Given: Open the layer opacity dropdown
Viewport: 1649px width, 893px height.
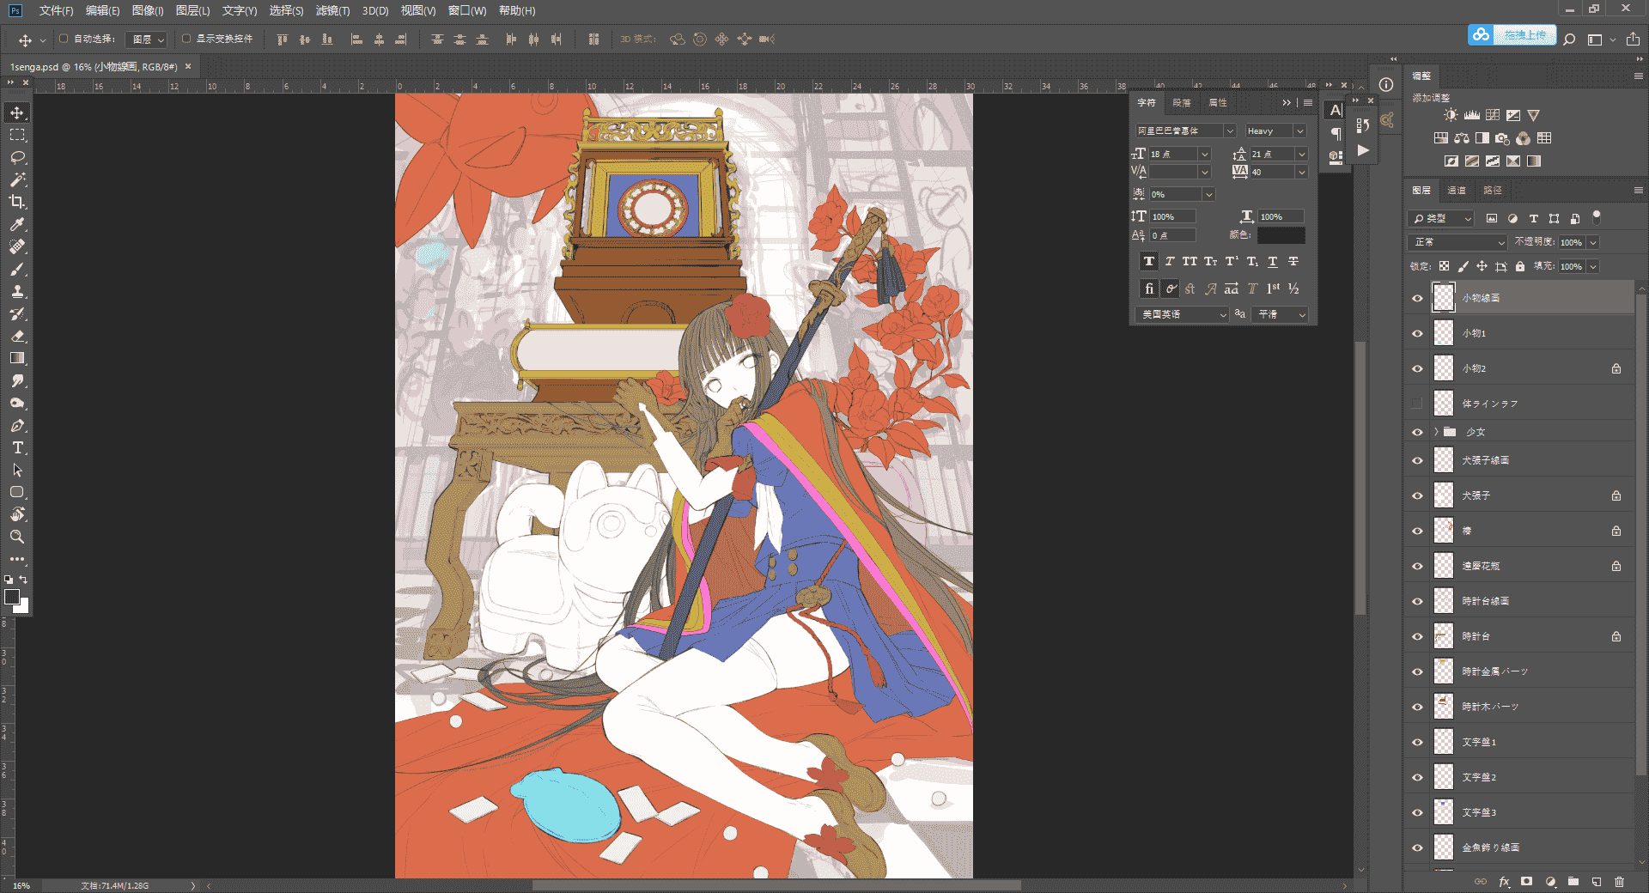Looking at the screenshot, I should click(x=1593, y=243).
